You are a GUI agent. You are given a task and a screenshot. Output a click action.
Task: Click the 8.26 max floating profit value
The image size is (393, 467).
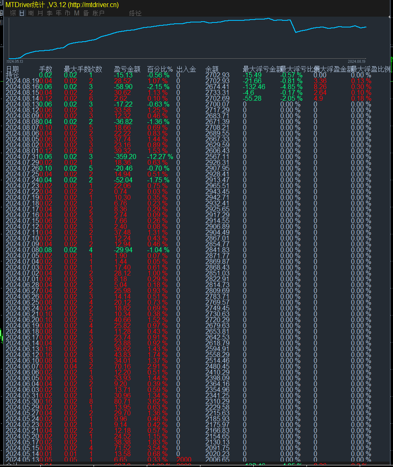coord(320,87)
